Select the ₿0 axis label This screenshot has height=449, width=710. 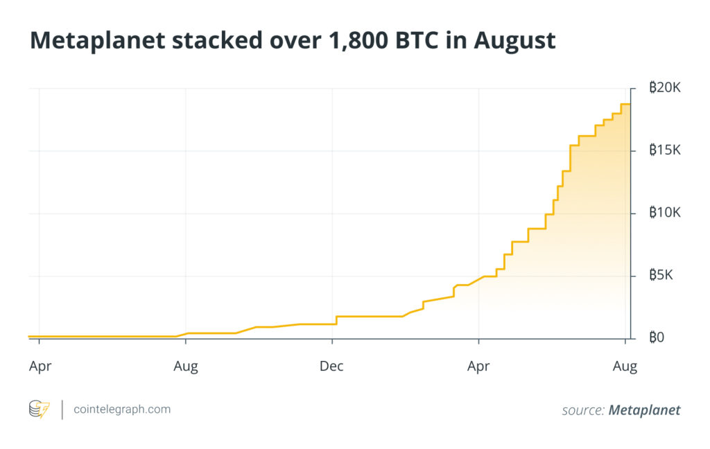pos(656,338)
